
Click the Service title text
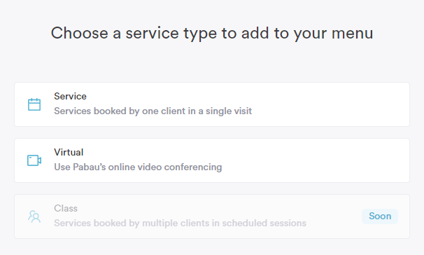(x=70, y=97)
